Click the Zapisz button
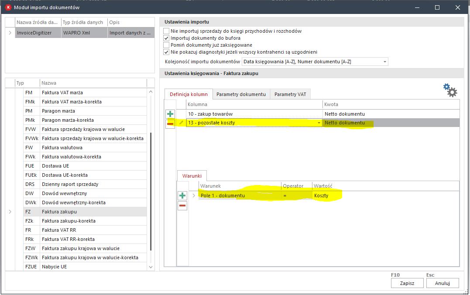Image resolution: width=470 pixels, height=295 pixels. pyautogui.click(x=406, y=283)
